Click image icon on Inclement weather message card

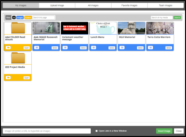(x=65, y=48)
